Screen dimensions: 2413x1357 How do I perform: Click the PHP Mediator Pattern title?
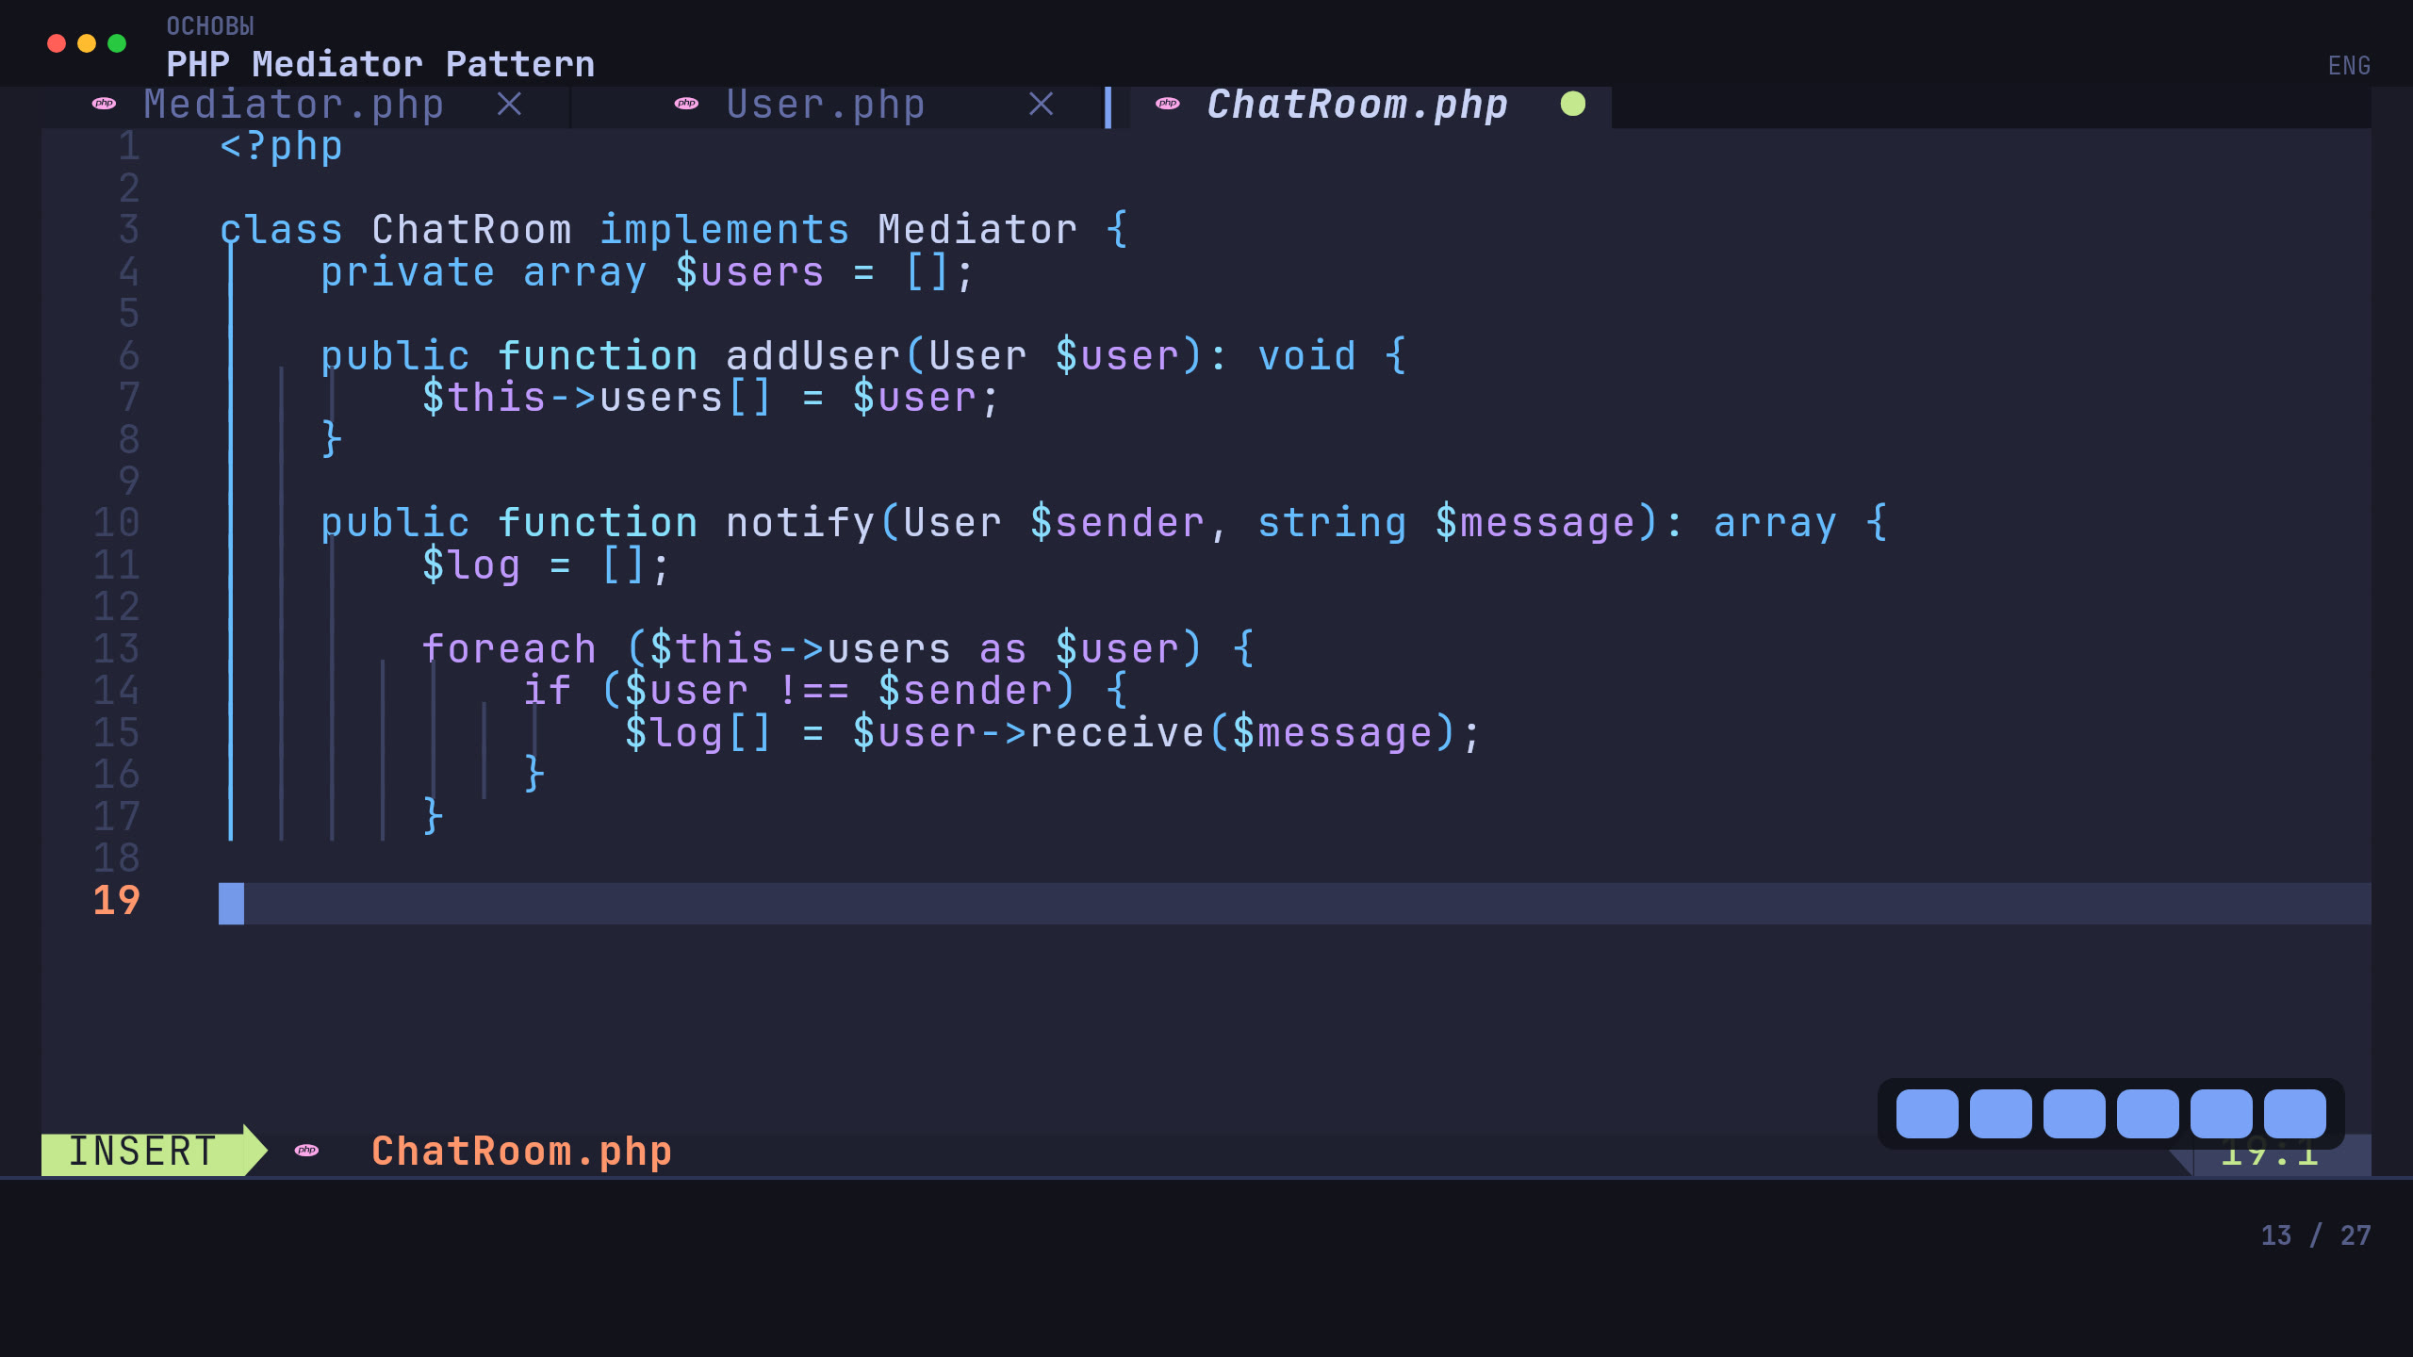381,64
